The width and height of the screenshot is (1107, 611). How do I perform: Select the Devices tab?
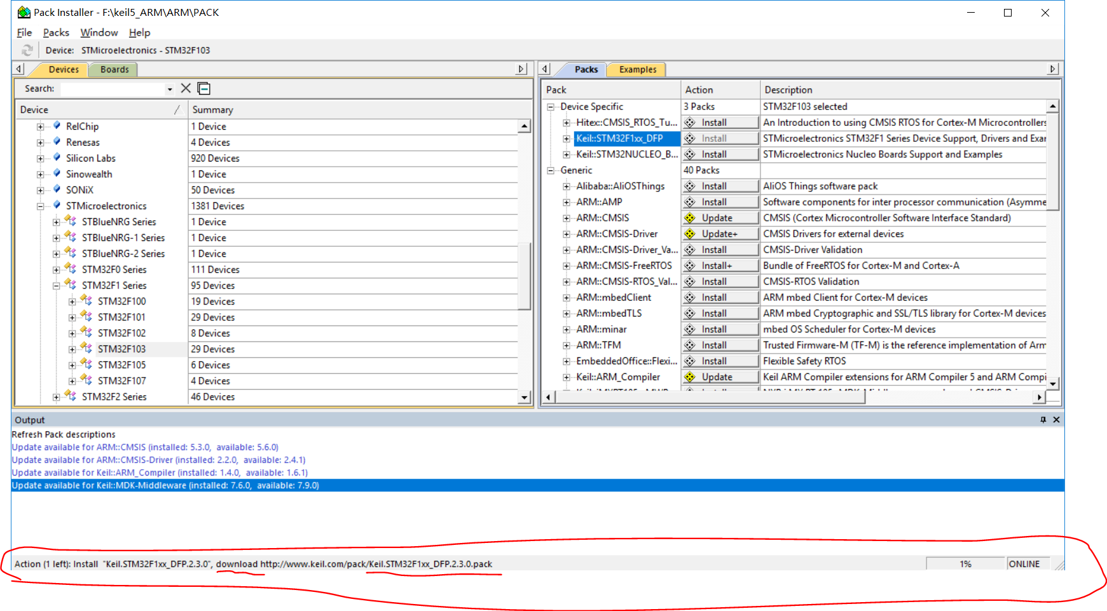(64, 69)
